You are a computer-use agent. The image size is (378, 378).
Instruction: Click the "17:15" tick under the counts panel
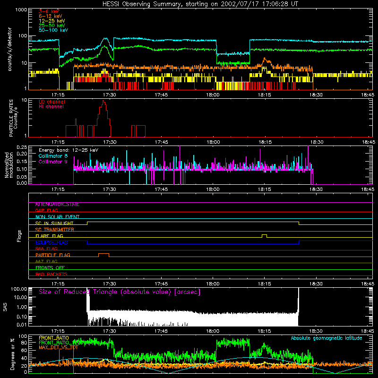click(58, 95)
